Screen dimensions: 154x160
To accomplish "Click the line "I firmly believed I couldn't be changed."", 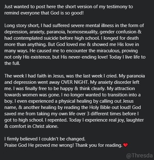I will tap(45, 139).
